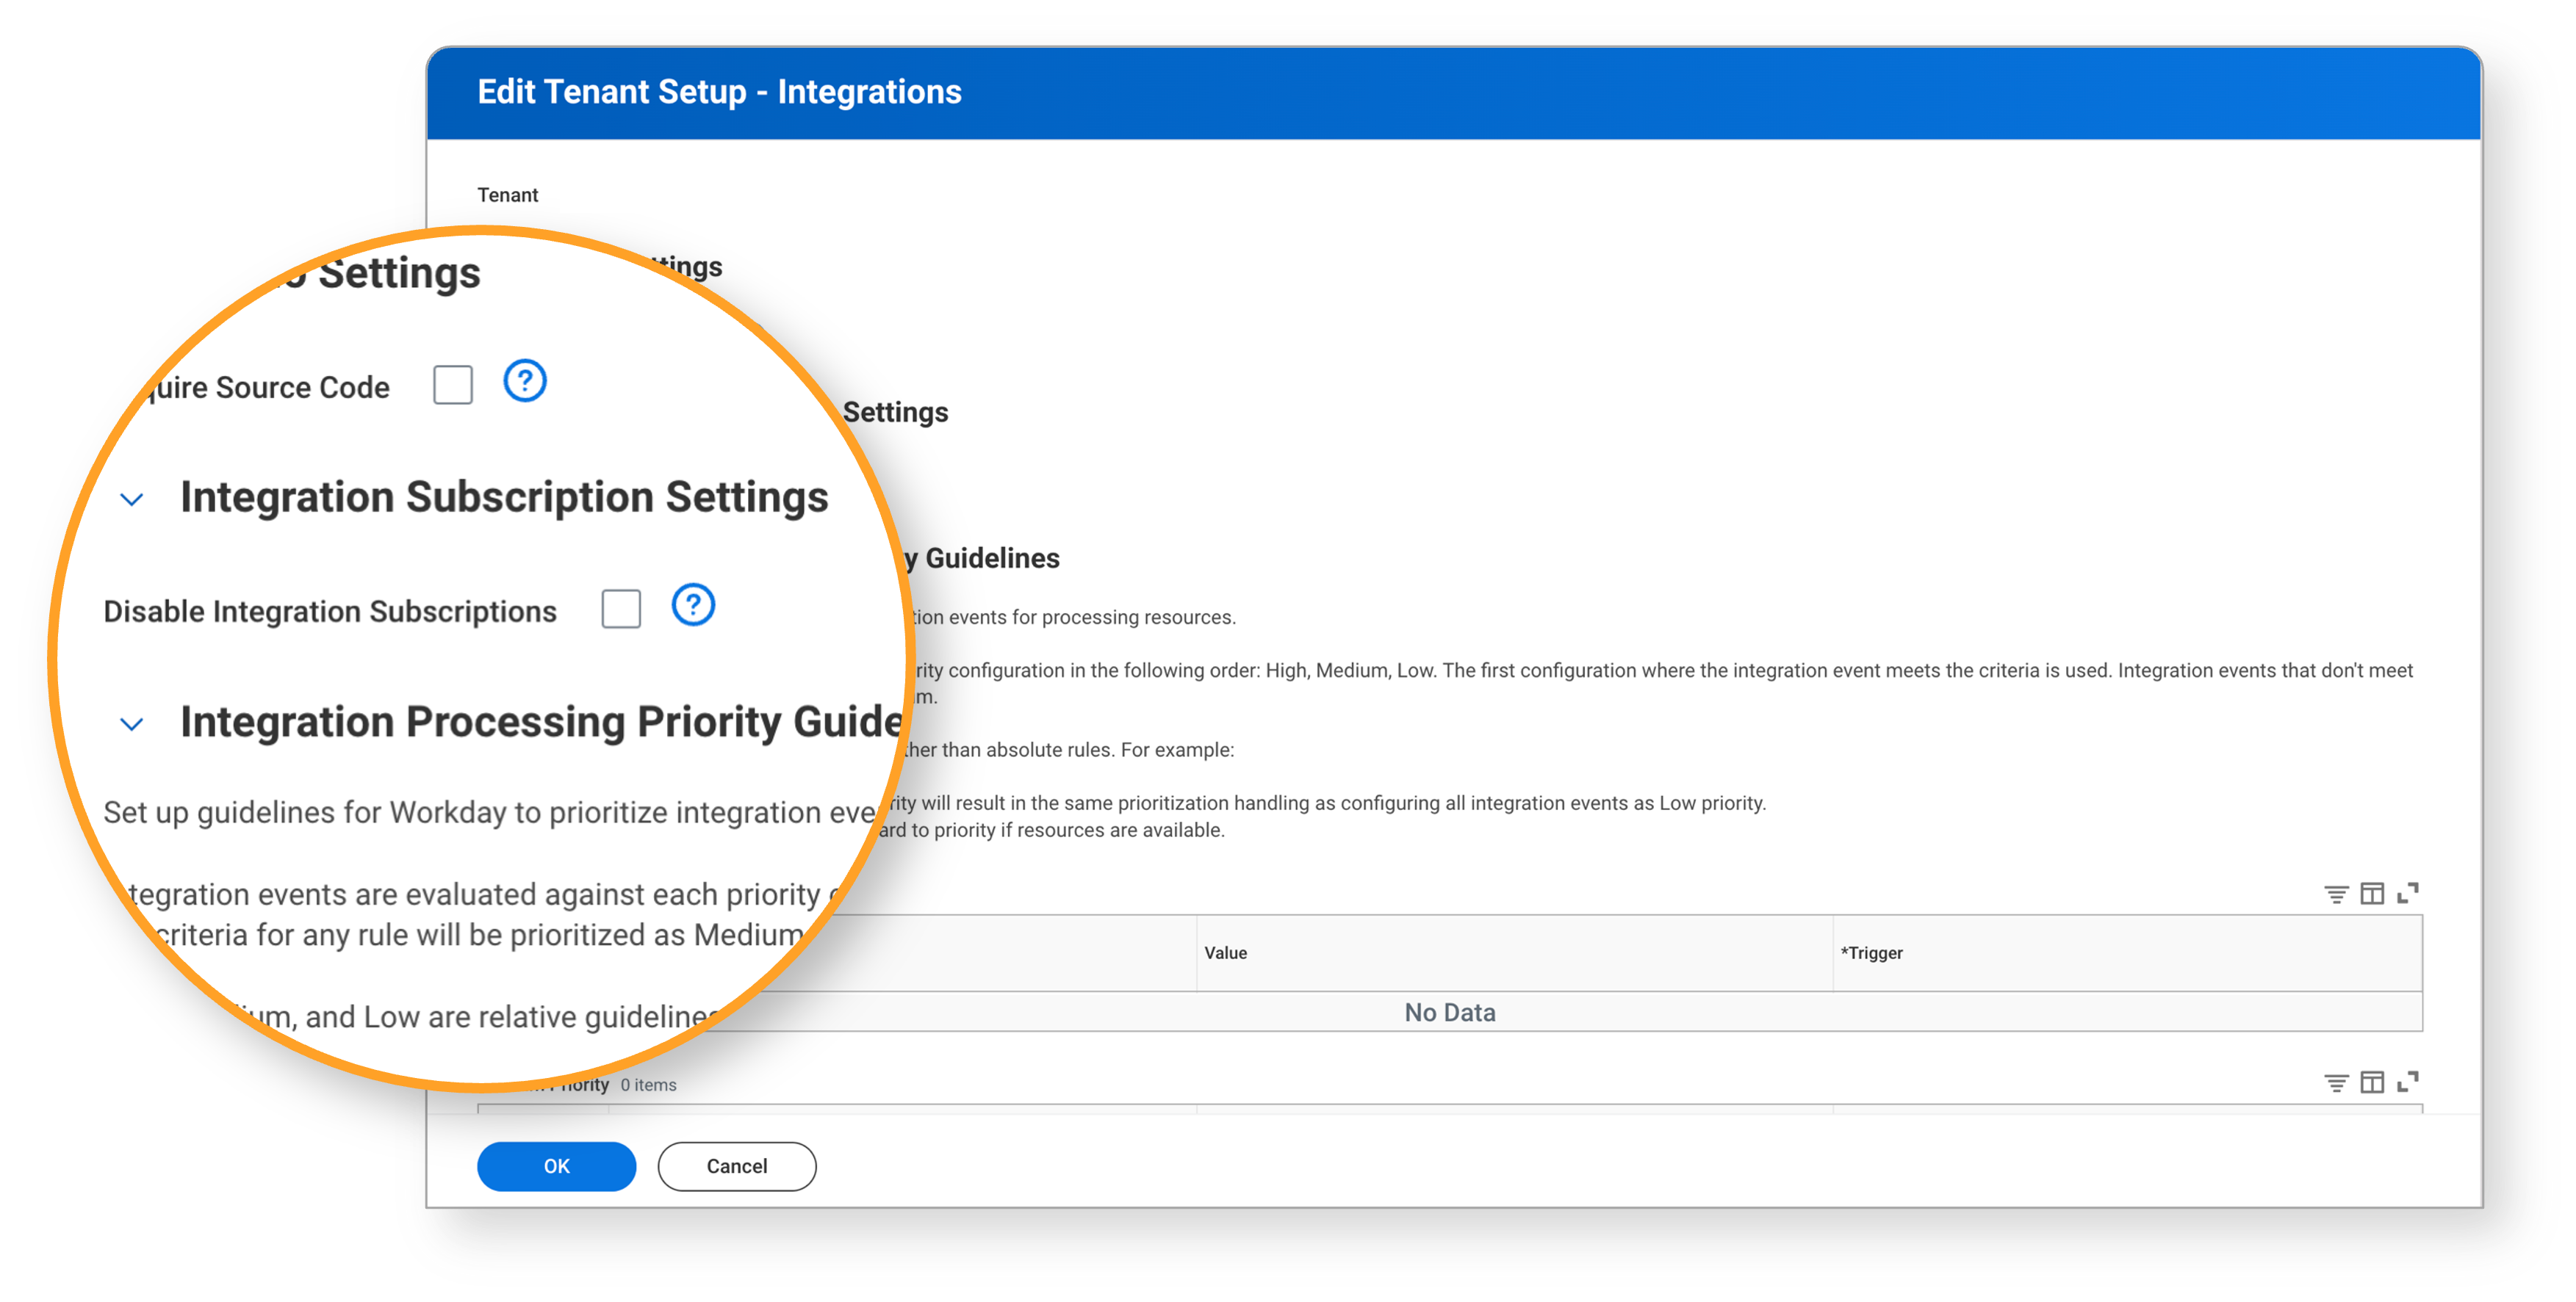Click the Cancel button
The width and height of the screenshot is (2576, 1302).
click(737, 1166)
